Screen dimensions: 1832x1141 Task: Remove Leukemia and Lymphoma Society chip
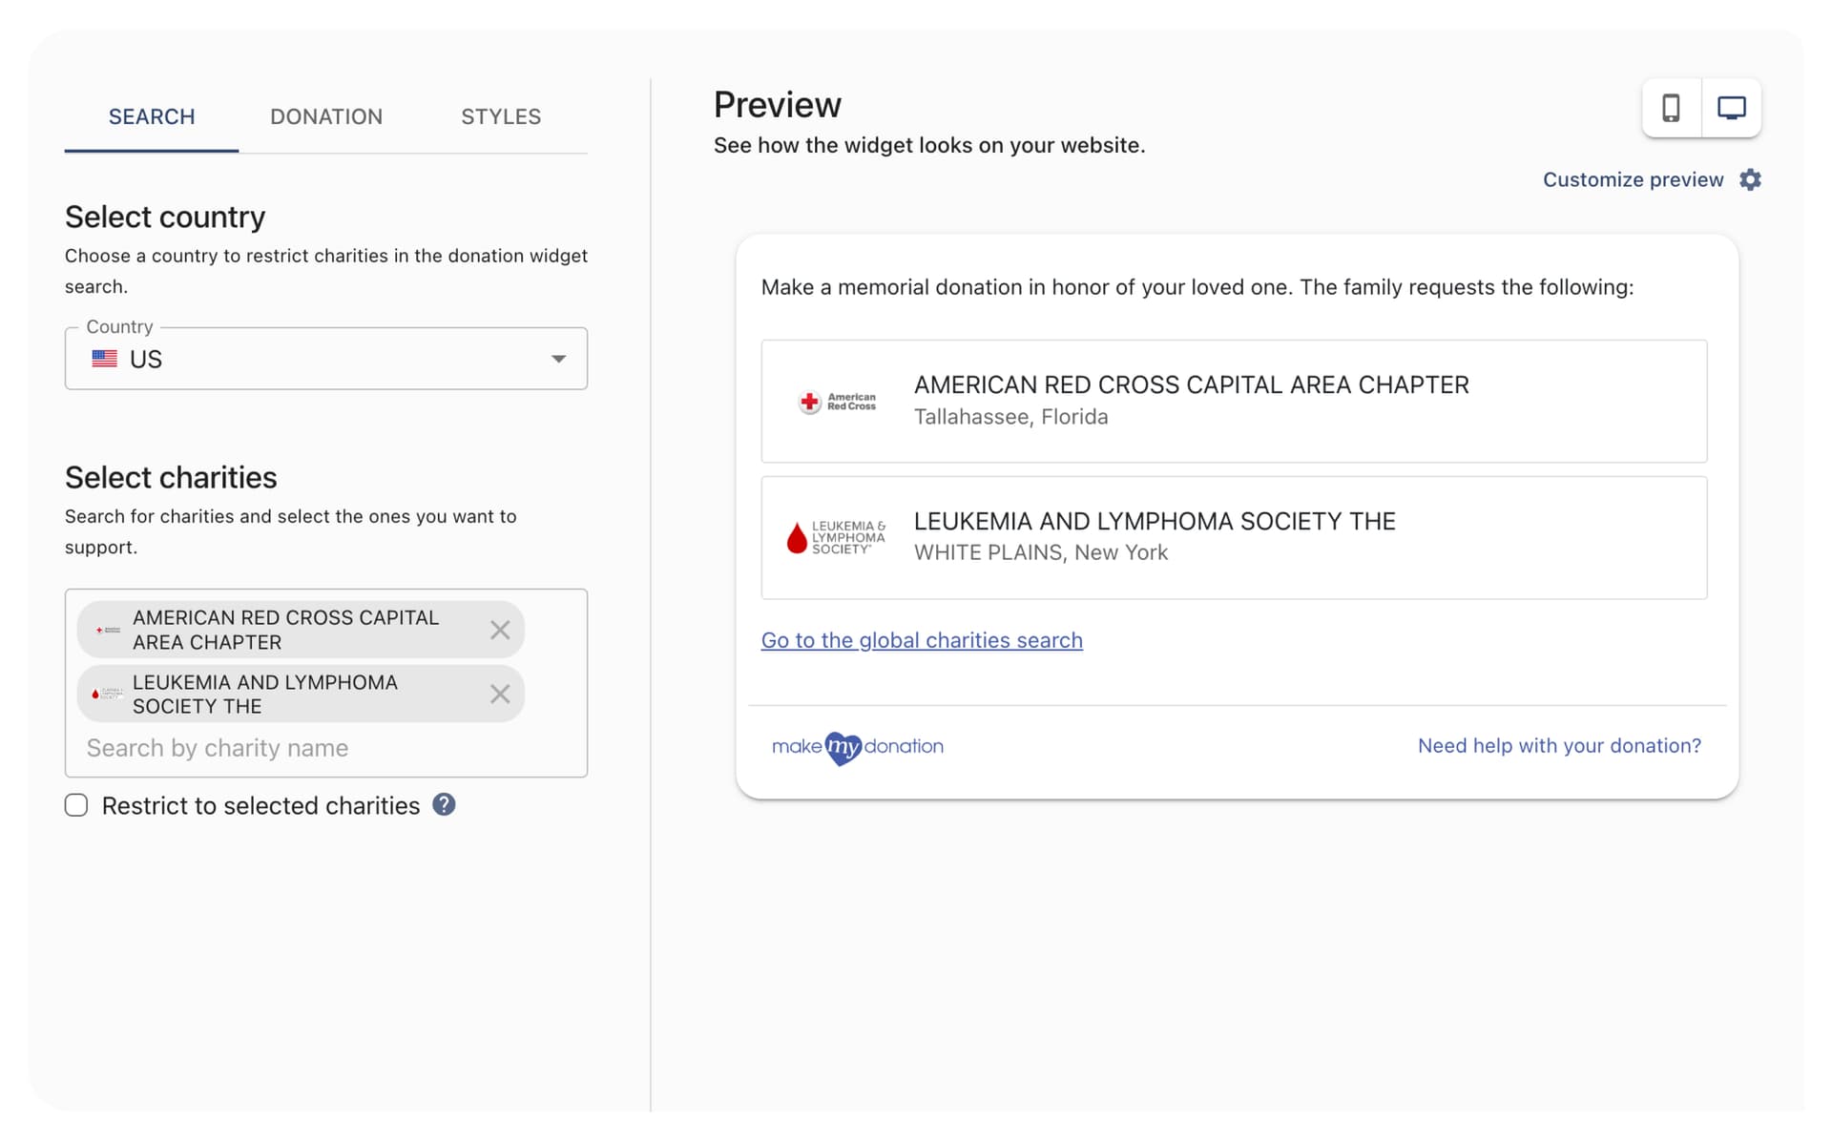click(x=499, y=694)
